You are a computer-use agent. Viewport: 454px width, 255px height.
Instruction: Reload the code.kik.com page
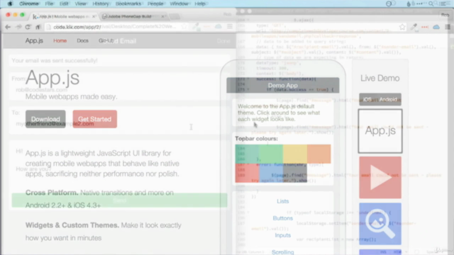pyautogui.click(x=28, y=27)
